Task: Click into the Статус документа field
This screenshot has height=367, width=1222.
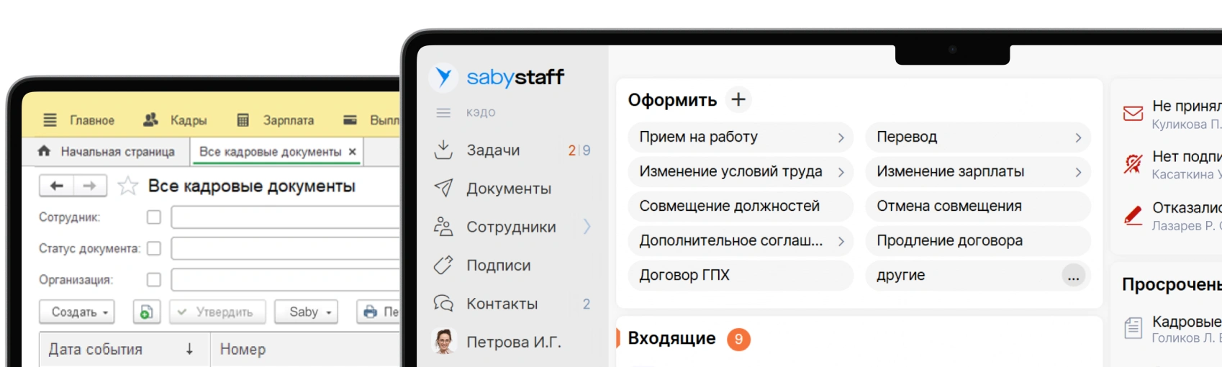Action: (x=286, y=248)
